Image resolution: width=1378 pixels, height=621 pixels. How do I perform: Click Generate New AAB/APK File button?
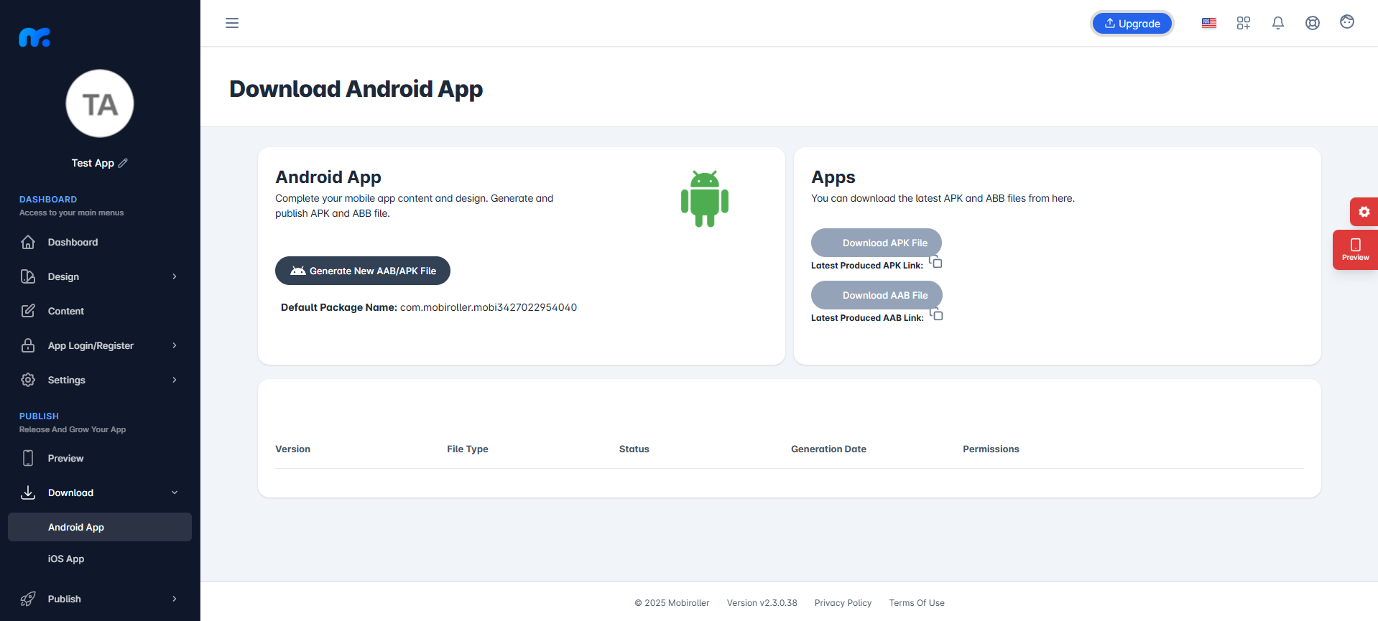click(363, 271)
